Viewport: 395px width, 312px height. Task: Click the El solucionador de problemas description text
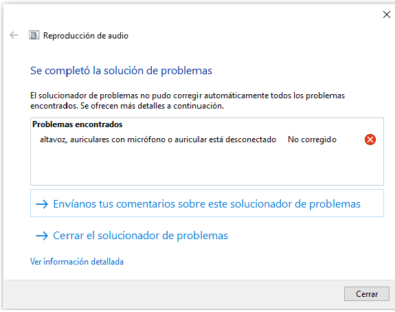point(188,100)
